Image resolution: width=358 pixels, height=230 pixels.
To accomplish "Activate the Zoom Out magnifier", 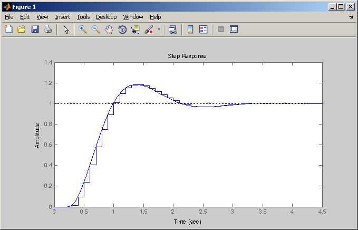I will pos(96,29).
